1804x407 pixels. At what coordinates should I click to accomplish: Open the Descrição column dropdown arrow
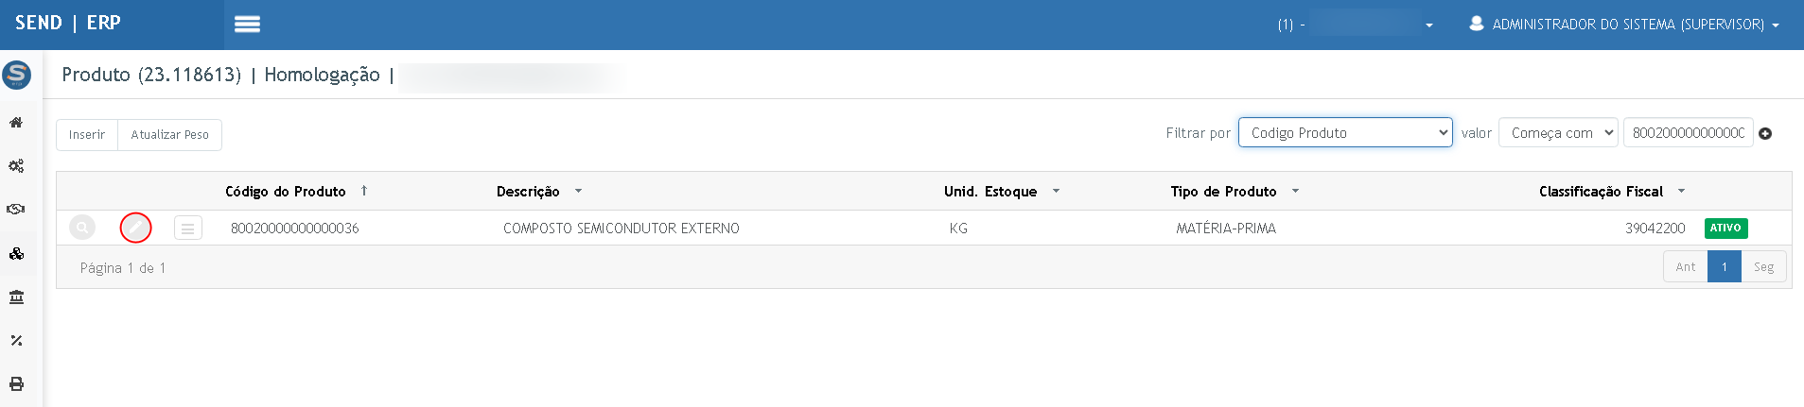[578, 192]
